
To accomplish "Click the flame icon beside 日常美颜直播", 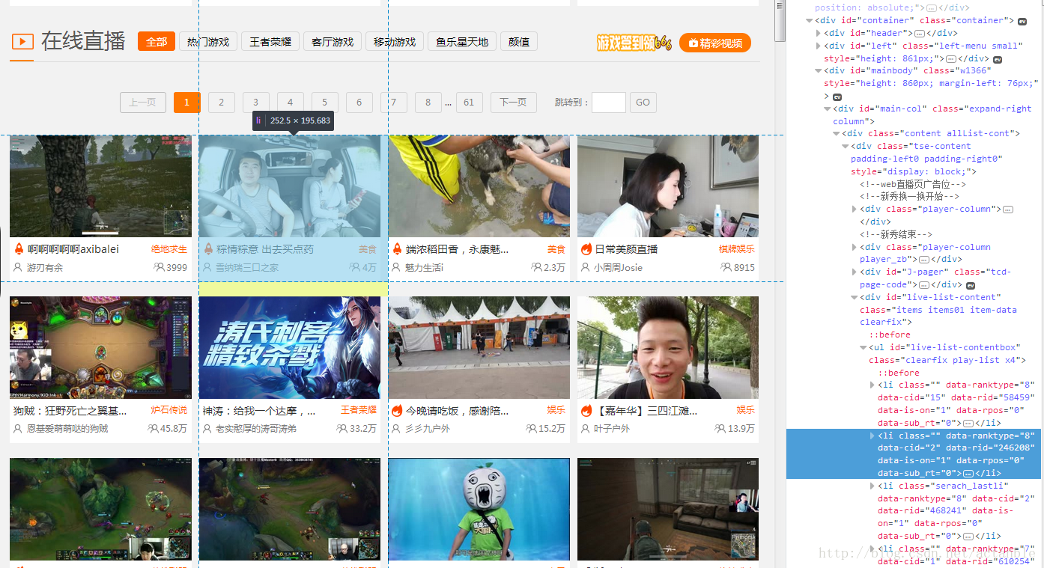I will point(586,249).
